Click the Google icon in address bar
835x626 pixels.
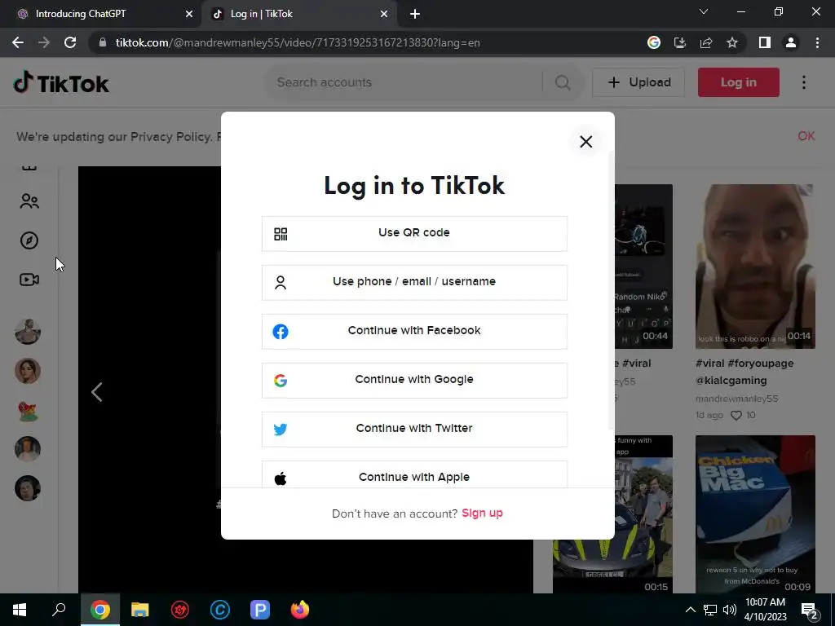(x=654, y=42)
